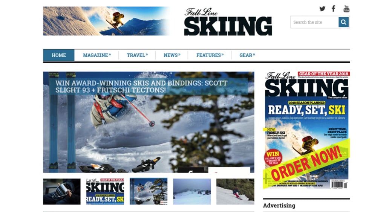
Task: Expand the Travel menu
Action: [137, 55]
